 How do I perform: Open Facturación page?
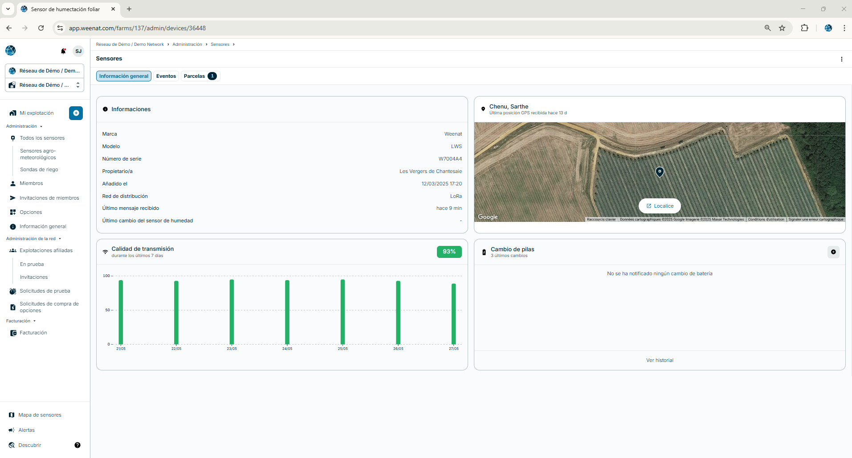[x=33, y=333]
